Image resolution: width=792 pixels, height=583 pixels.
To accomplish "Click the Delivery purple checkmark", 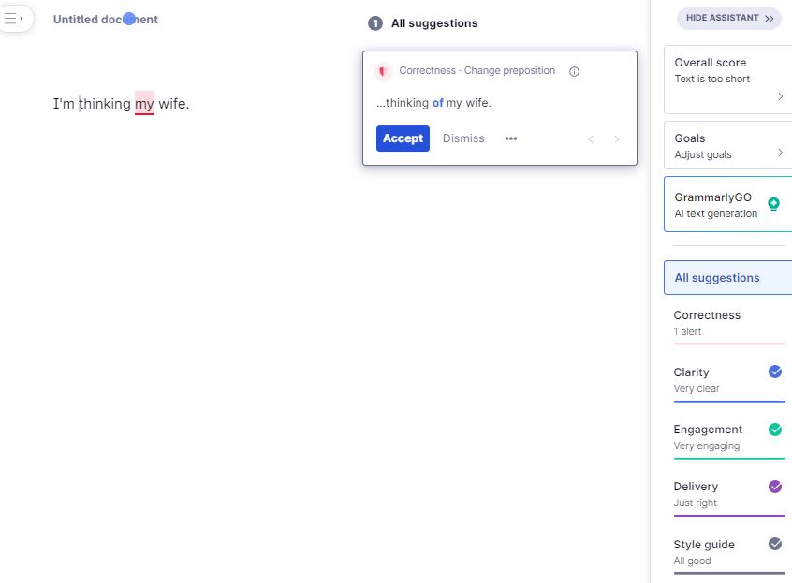I will [x=775, y=487].
